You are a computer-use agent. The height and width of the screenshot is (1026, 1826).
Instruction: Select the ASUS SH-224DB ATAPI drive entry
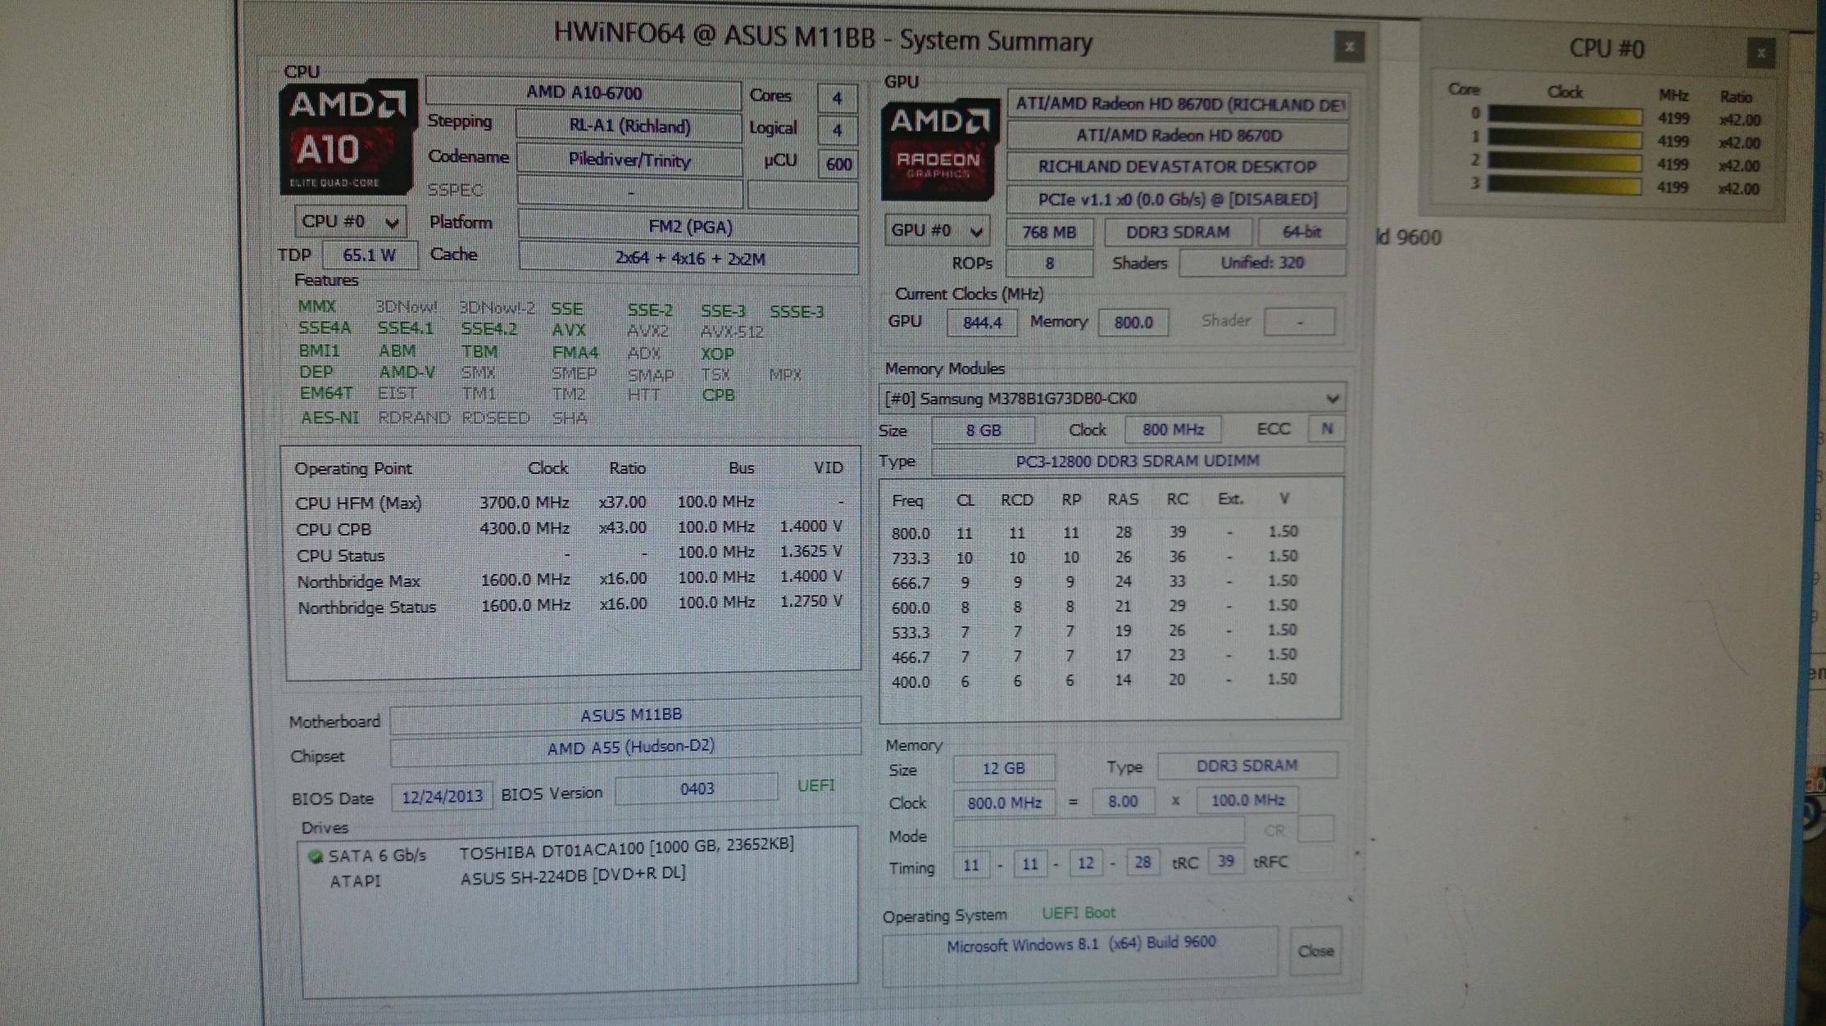pos(572,875)
